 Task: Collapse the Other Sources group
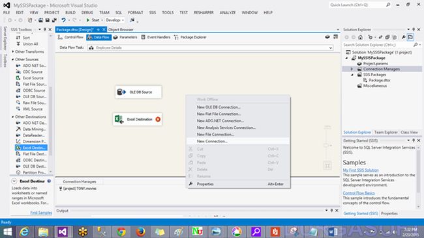tap(12, 59)
